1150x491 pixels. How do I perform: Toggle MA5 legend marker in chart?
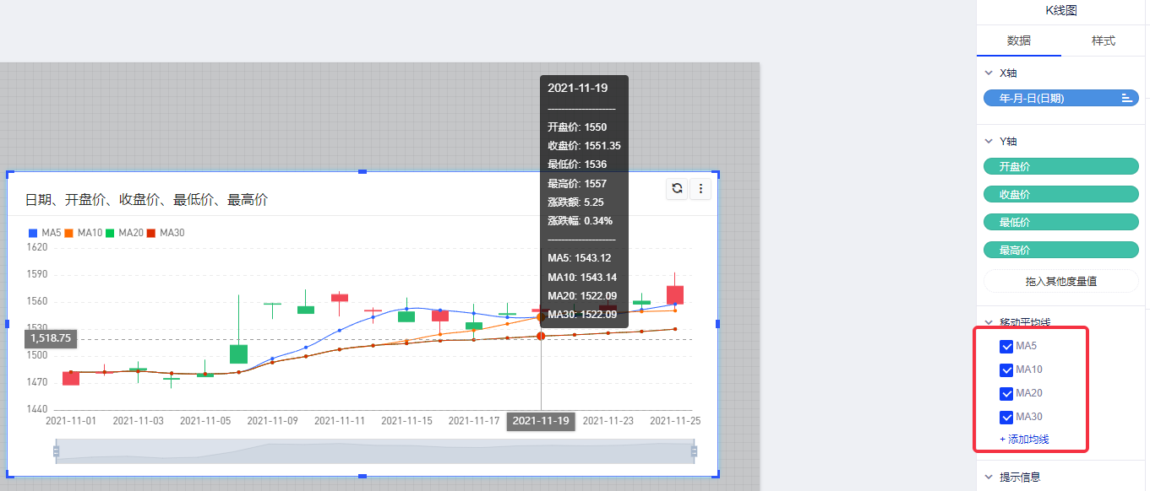coord(33,233)
